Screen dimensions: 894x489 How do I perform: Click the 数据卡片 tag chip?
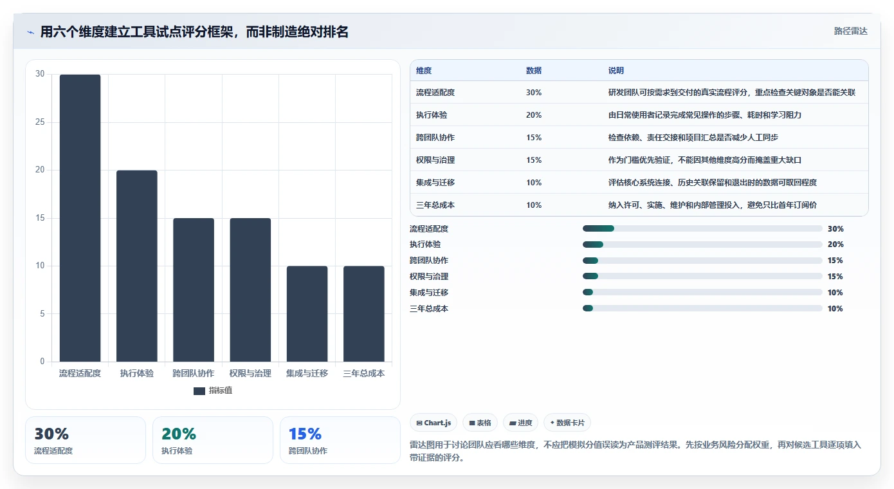tap(567, 423)
